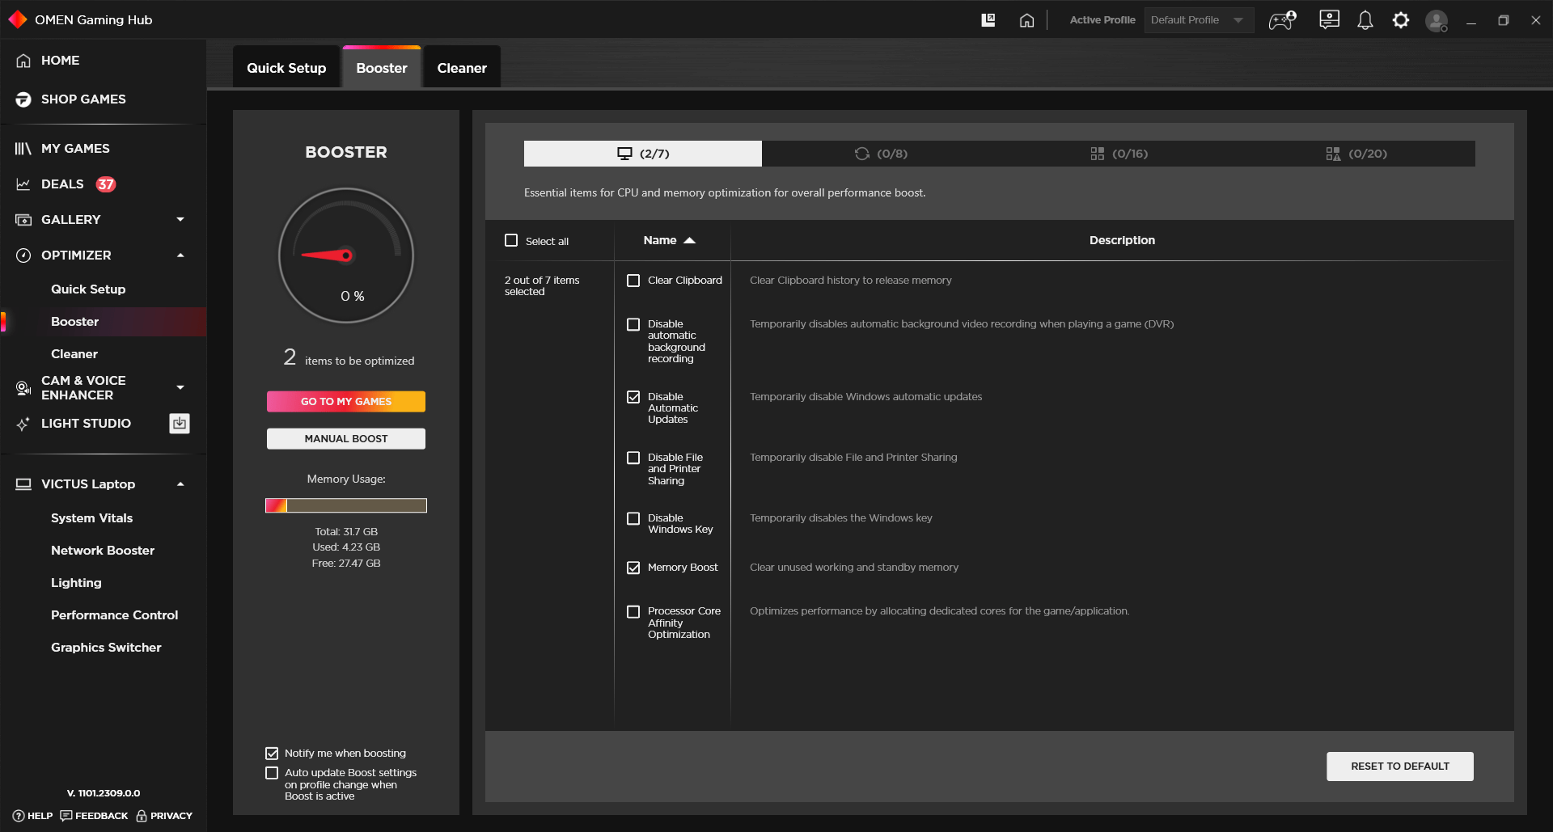Check Disable Windows Key
The height and width of the screenshot is (832, 1553).
coord(633,518)
